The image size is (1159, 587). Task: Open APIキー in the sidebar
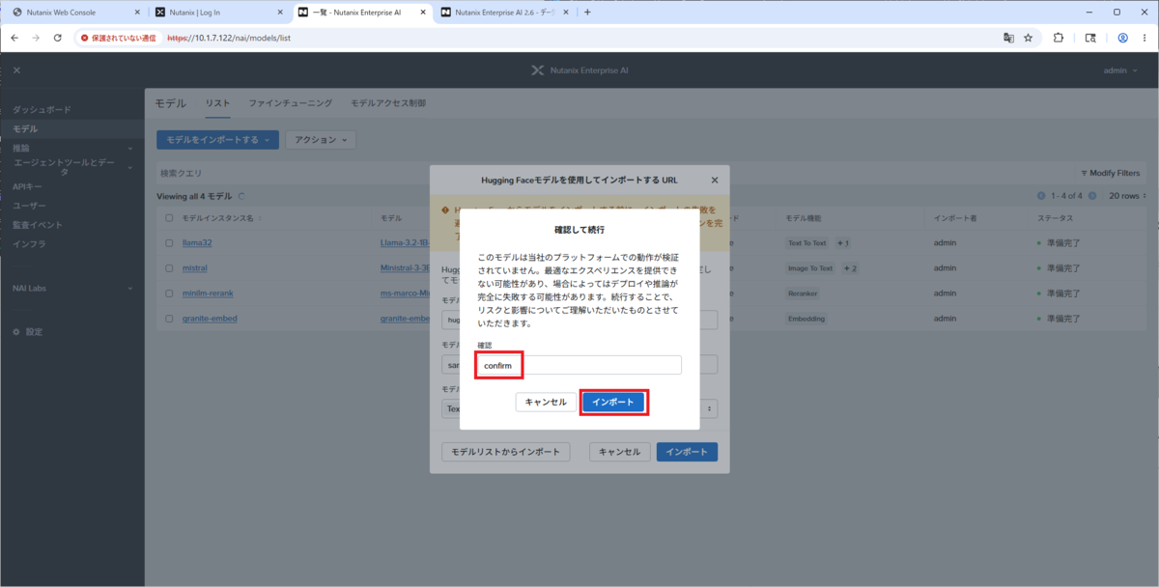27,186
